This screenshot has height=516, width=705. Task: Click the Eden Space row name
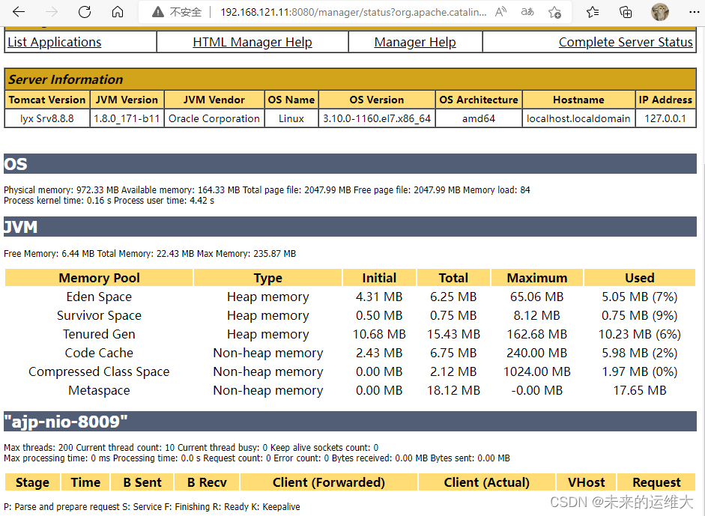pyautogui.click(x=99, y=297)
